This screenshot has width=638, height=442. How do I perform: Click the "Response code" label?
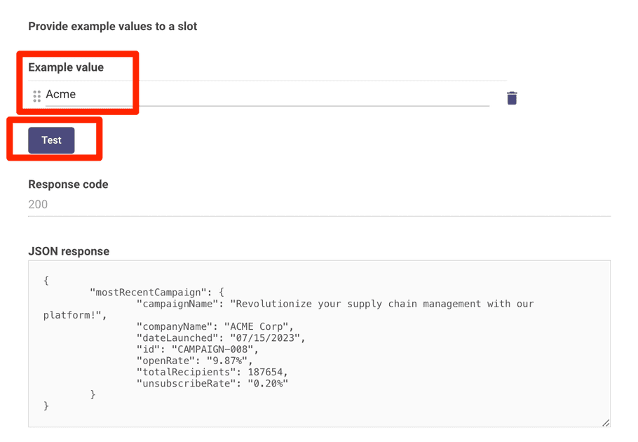(x=69, y=185)
